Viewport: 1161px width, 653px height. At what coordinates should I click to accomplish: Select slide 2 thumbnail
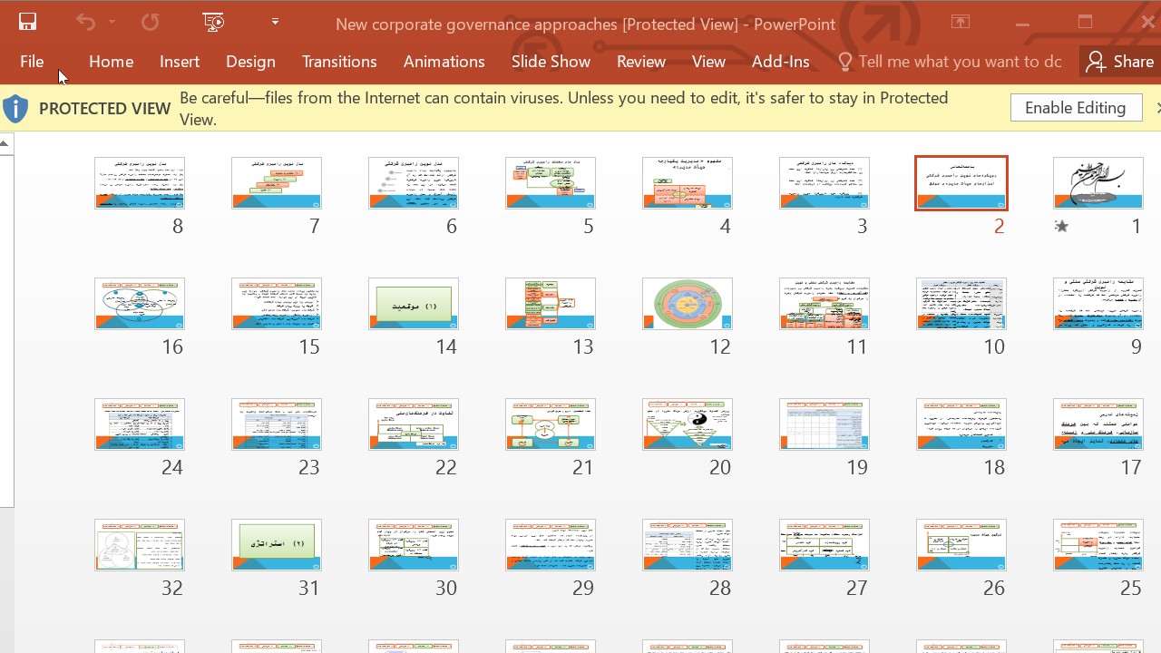tap(961, 183)
